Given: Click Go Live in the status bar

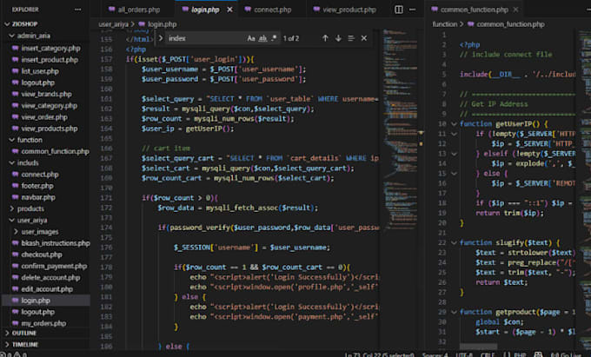Looking at the screenshot, I should [564, 354].
